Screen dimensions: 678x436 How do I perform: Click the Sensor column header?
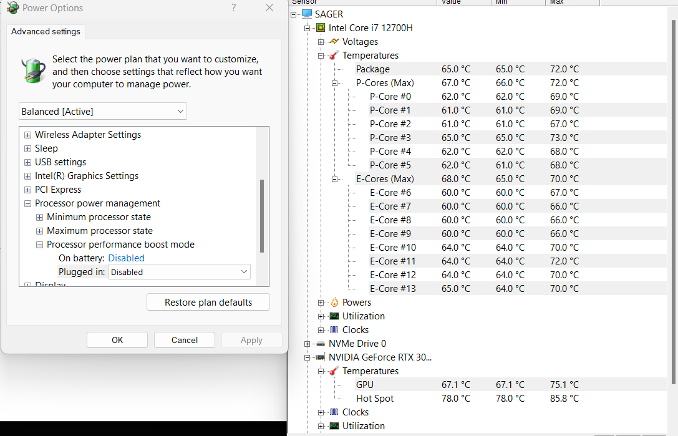pos(362,2)
